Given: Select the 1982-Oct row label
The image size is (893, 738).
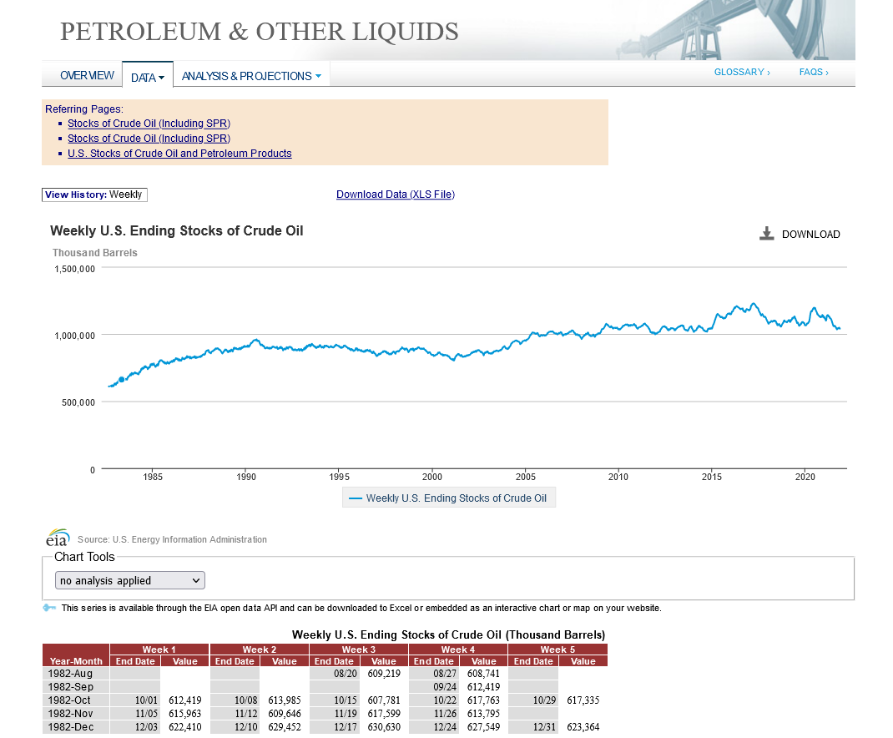Looking at the screenshot, I should [69, 700].
